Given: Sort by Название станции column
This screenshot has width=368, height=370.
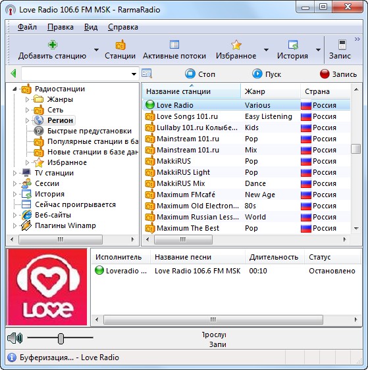Looking at the screenshot, I should click(x=192, y=91).
